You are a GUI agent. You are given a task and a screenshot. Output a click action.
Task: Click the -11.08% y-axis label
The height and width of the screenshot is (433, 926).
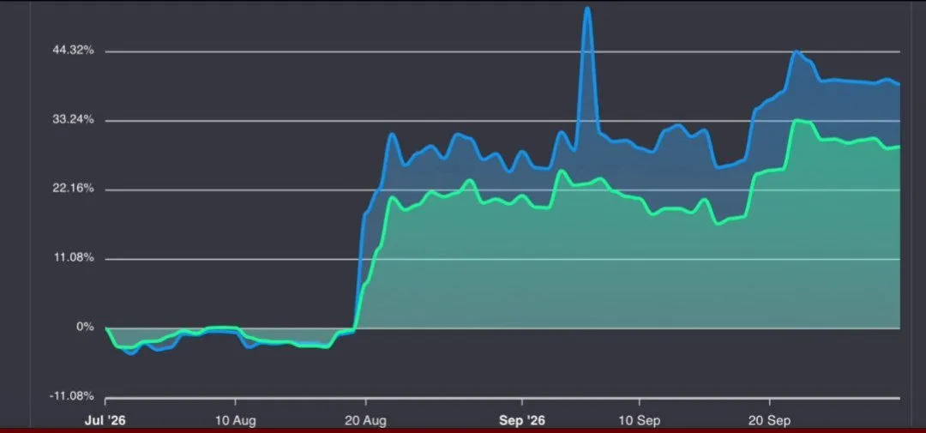pyautogui.click(x=71, y=396)
